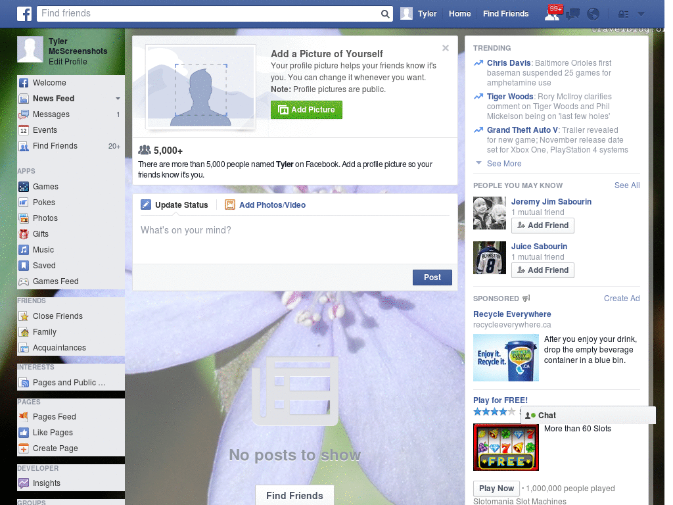This screenshot has height=505, width=673.
Task: Select Update Status tab
Action: point(175,205)
